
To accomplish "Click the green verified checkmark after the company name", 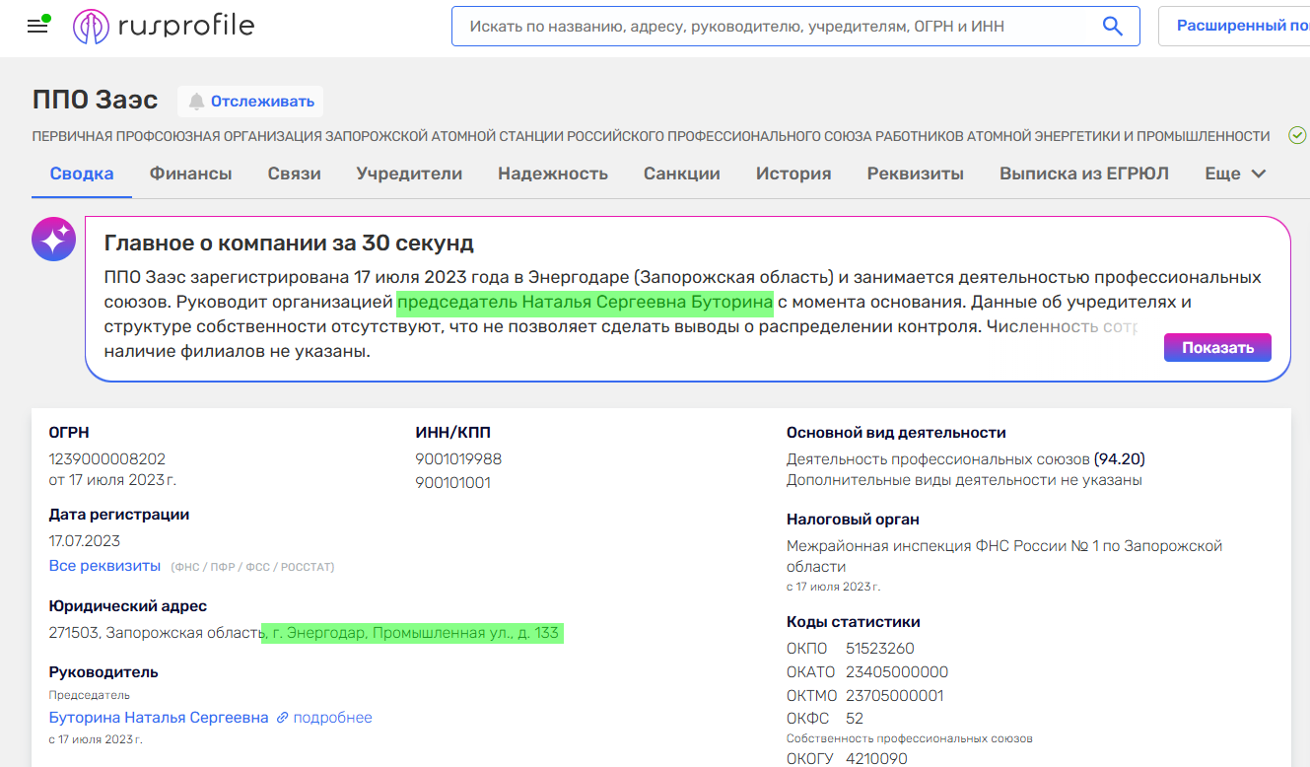I will (1298, 135).
